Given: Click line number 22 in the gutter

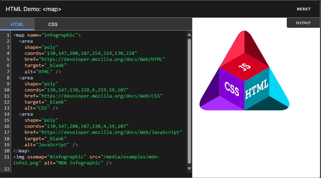Looking at the screenshot, I should point(6,168).
